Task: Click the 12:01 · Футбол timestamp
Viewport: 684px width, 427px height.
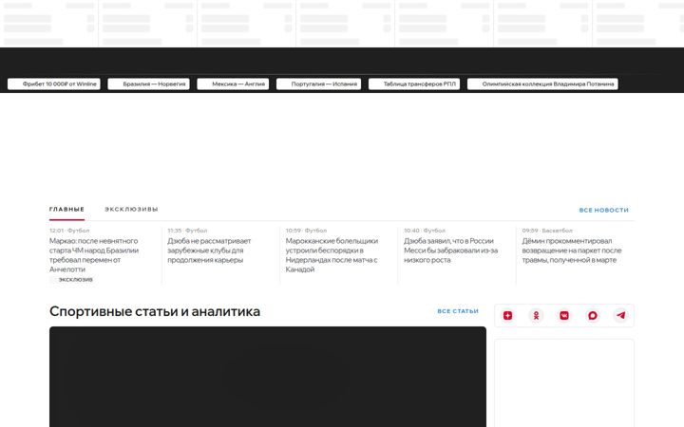Action: click(69, 231)
